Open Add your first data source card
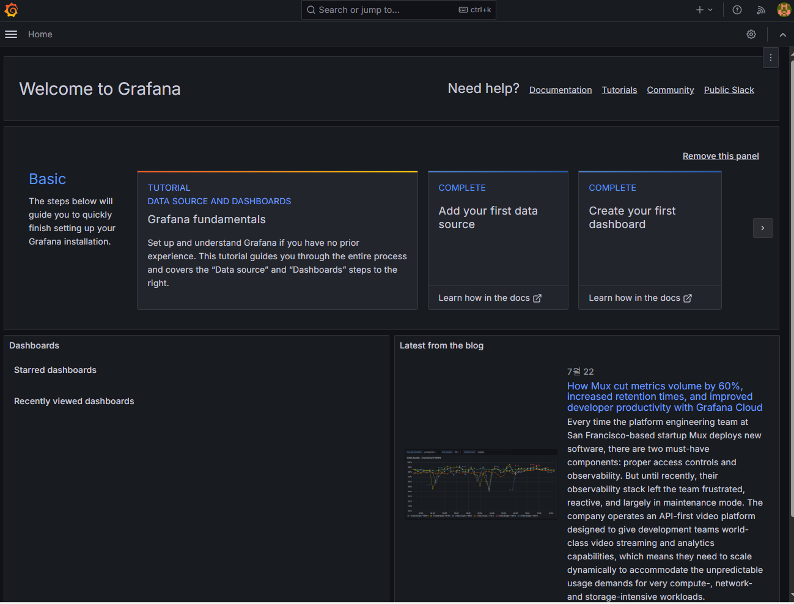Screen dimensions: 794x604 click(498, 240)
